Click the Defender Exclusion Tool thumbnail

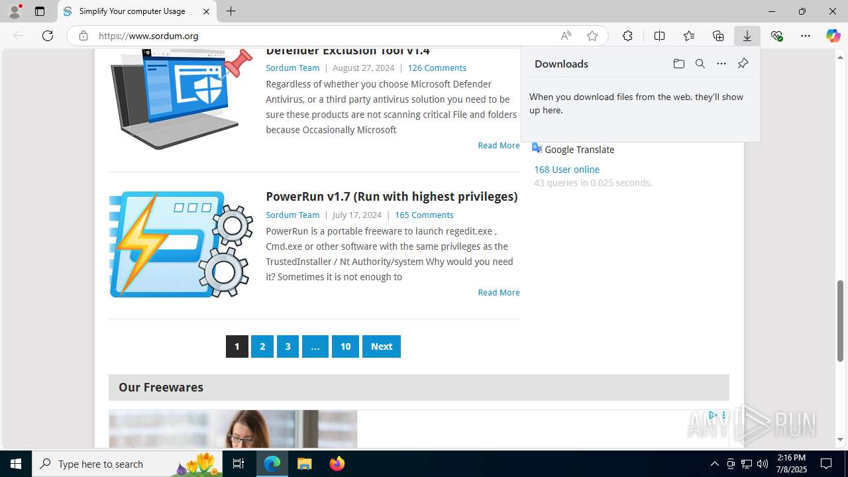[x=180, y=98]
